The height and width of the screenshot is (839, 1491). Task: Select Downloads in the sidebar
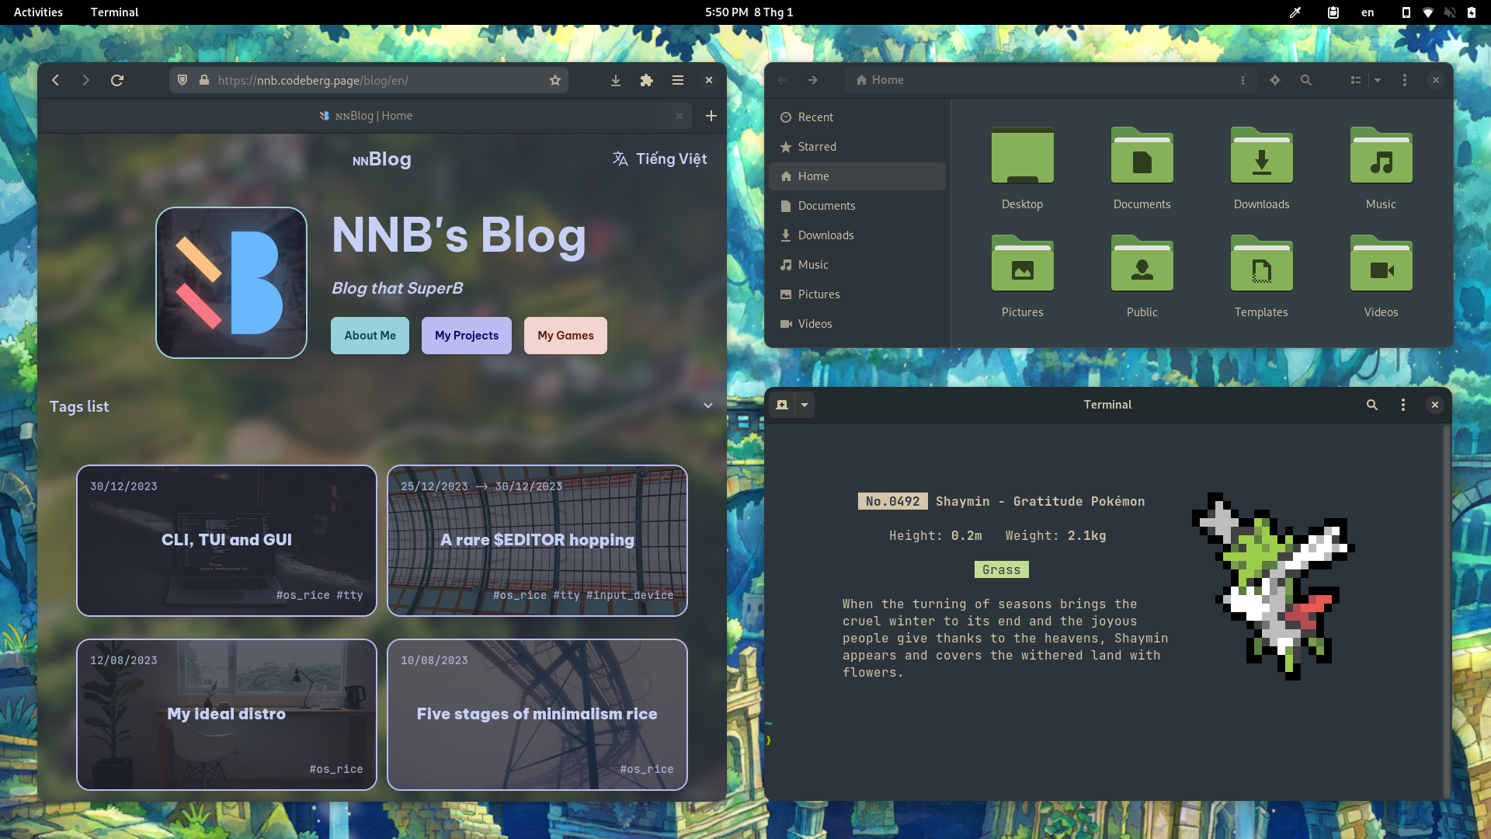tap(857, 235)
